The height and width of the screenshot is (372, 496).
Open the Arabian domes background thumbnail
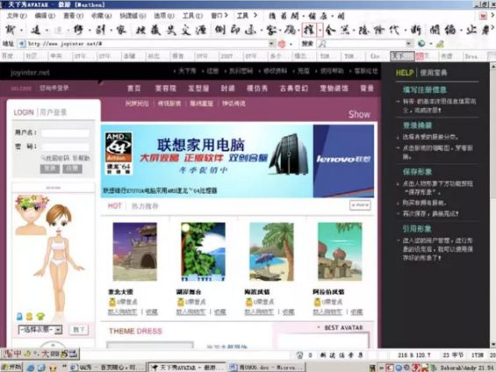(340, 252)
